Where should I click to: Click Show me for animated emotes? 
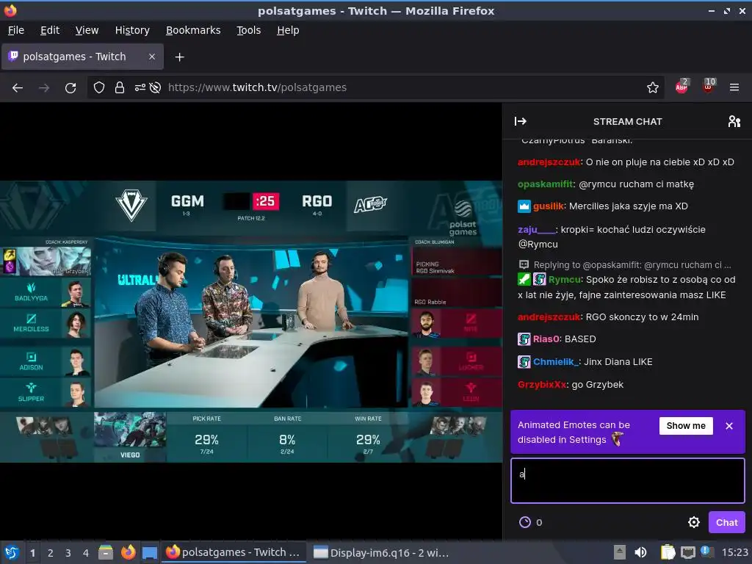coord(686,426)
